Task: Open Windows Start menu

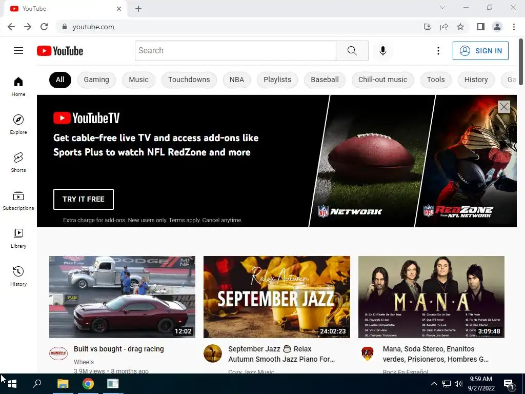Action: click(x=12, y=384)
